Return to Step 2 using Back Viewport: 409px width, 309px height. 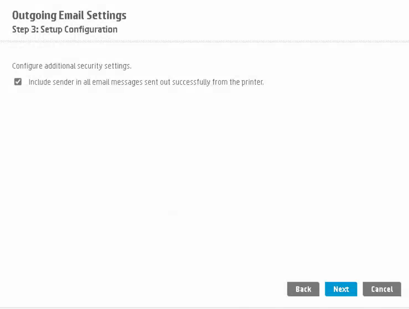pos(303,289)
